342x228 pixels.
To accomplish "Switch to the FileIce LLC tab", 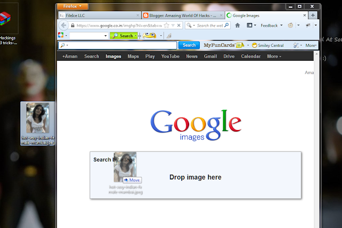I will (100, 15).
